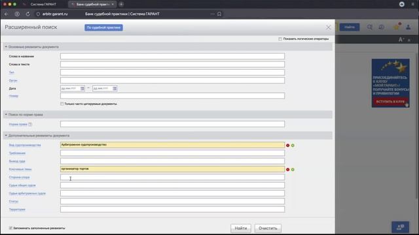Viewport: 419px width, 235px height.
Task: Reload the browser page
Action: [27, 14]
